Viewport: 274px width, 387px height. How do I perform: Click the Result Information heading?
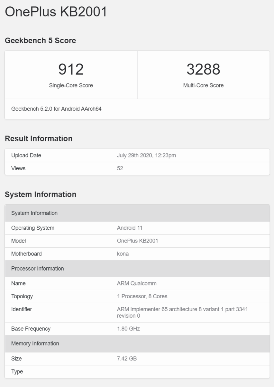pos(39,139)
